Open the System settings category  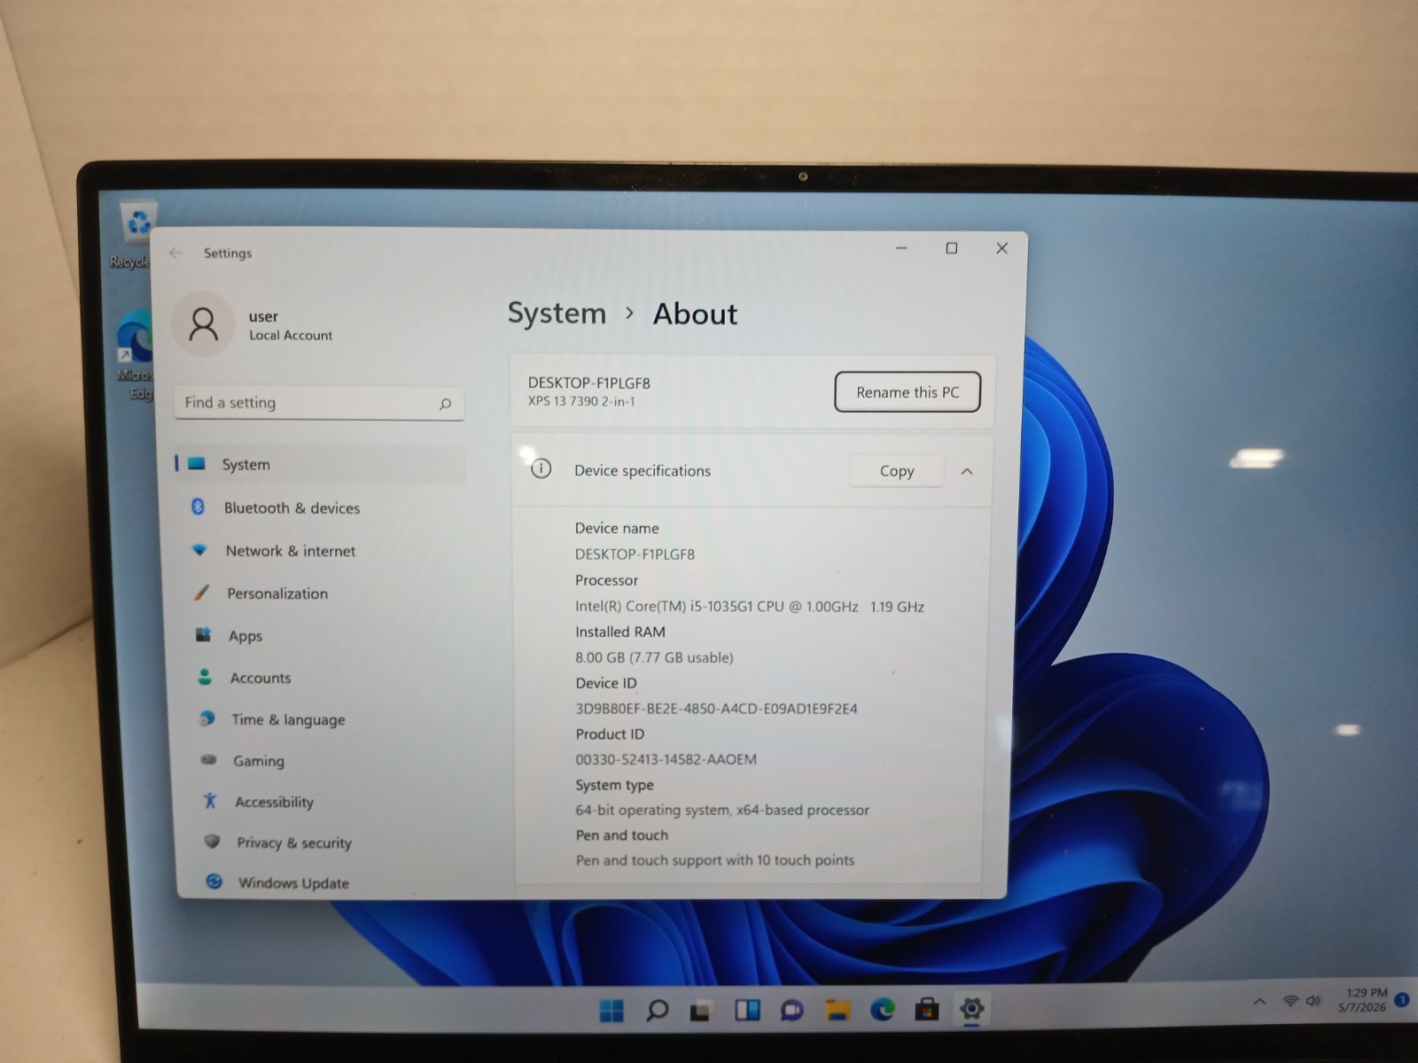pos(319,464)
